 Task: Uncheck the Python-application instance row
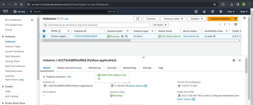[x=44, y=36]
